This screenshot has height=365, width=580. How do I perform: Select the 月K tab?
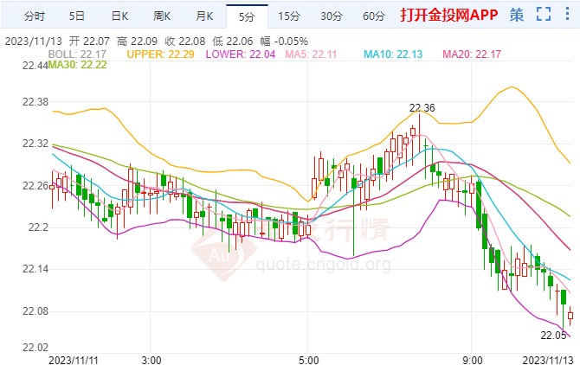[204, 16]
